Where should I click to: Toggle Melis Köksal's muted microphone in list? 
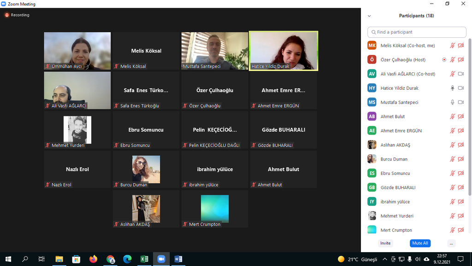(x=453, y=46)
